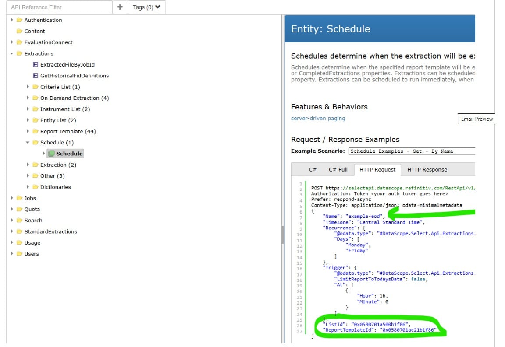Click the ExtractedFileByJobId endpoint icon
The height and width of the screenshot is (347, 505).
point(36,64)
